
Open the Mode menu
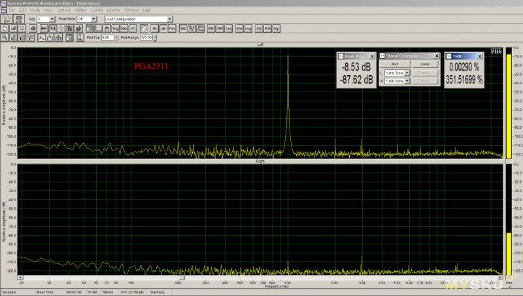pos(35,10)
